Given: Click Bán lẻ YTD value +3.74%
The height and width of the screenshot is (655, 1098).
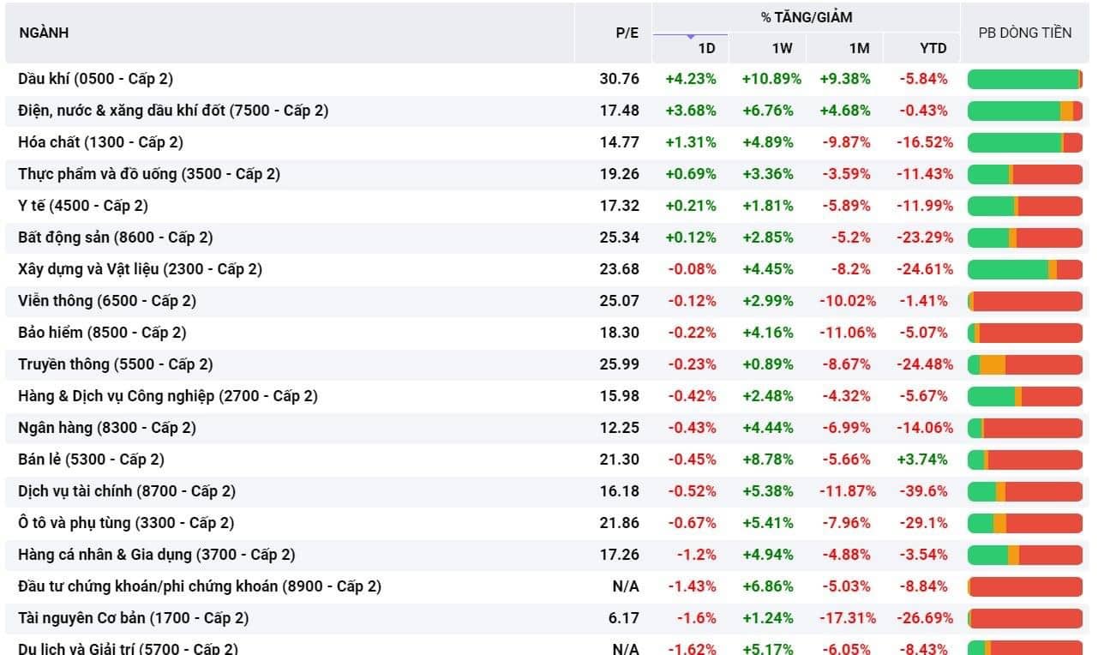Looking at the screenshot, I should click(922, 460).
